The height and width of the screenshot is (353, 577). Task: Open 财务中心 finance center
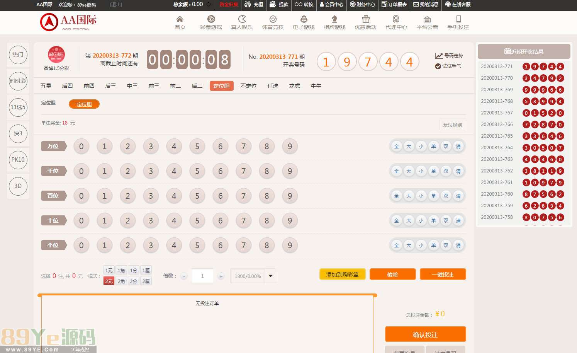(362, 4)
